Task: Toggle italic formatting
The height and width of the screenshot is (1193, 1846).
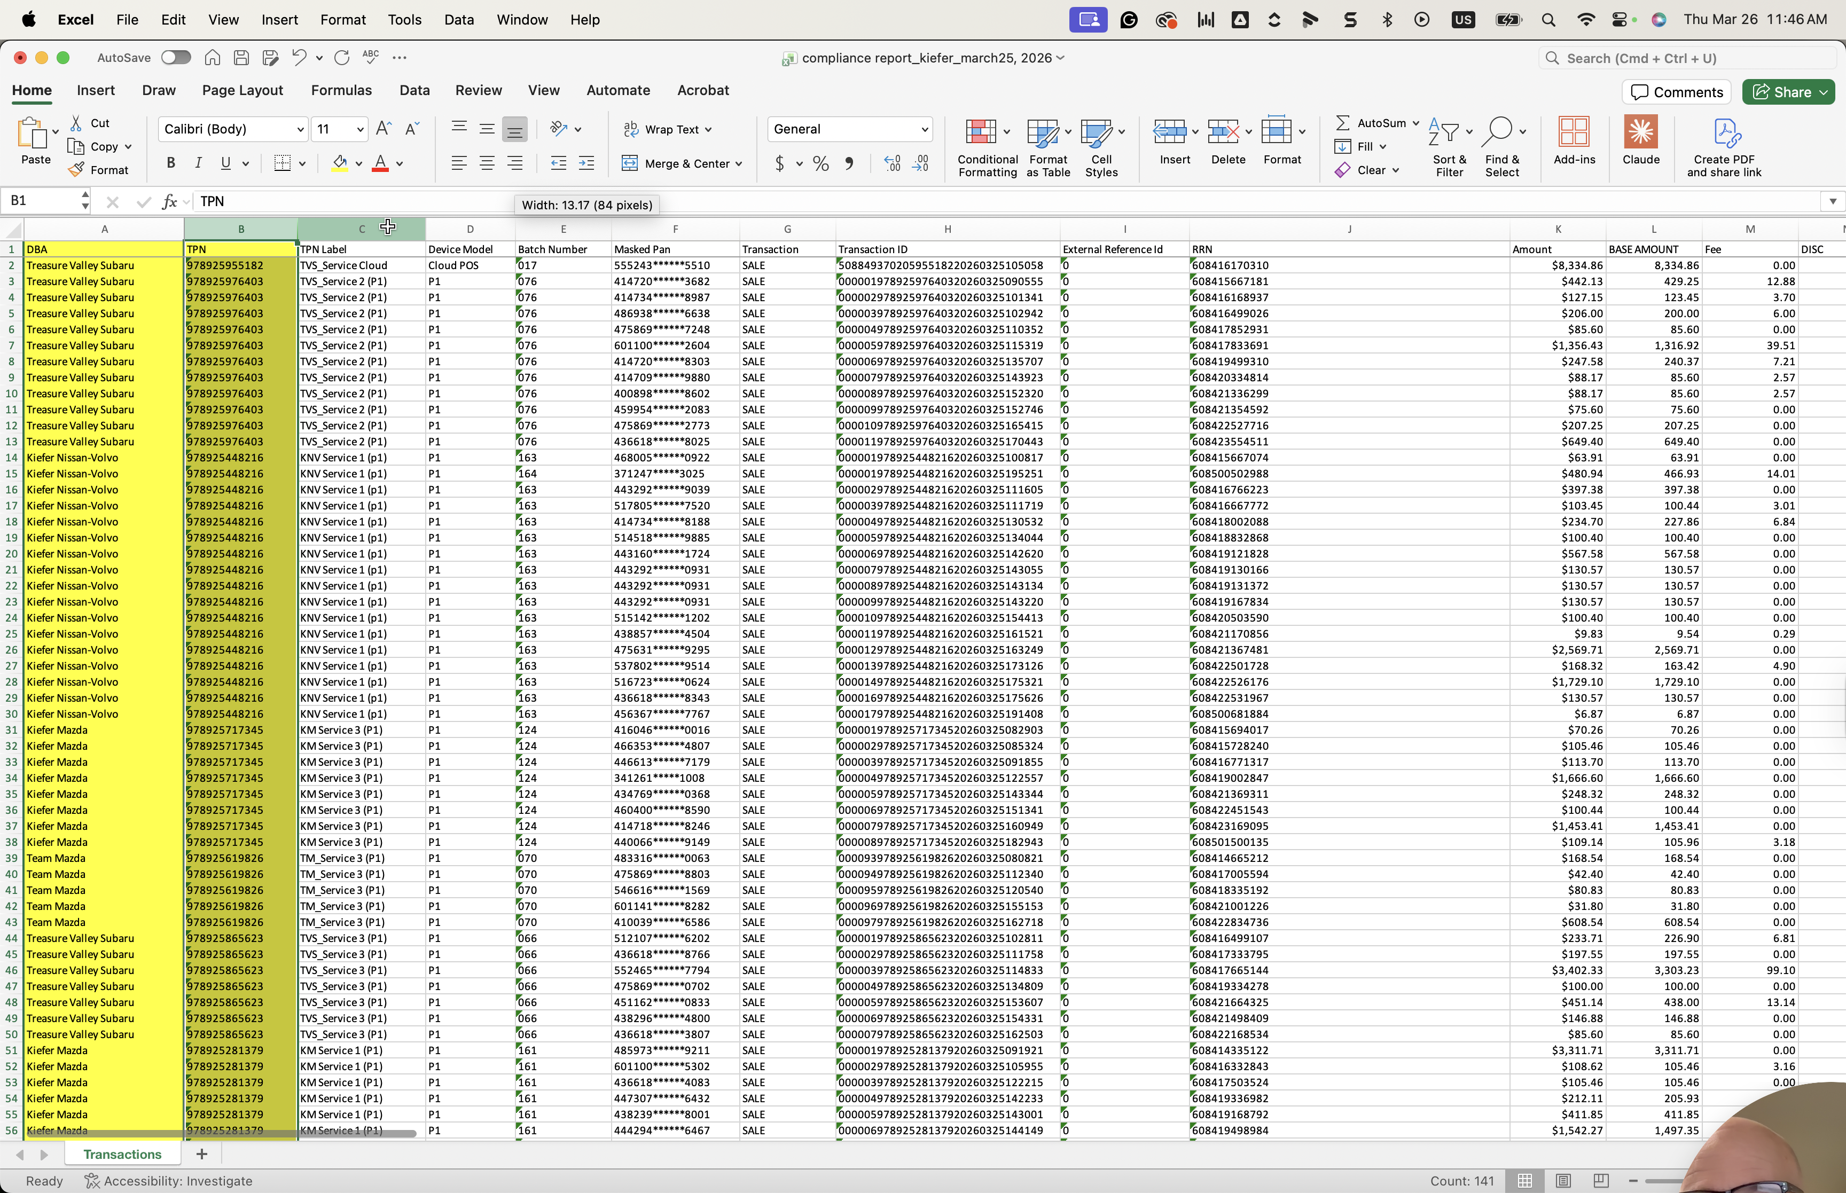Action: tap(198, 163)
